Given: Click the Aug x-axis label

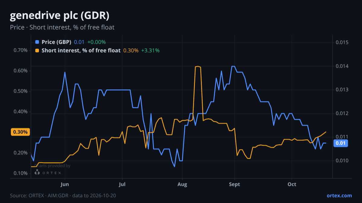Looking at the screenshot, I should coord(182,184).
